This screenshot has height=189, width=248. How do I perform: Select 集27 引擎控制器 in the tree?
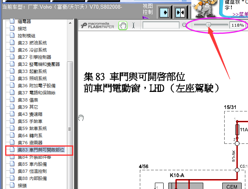pos(34,57)
